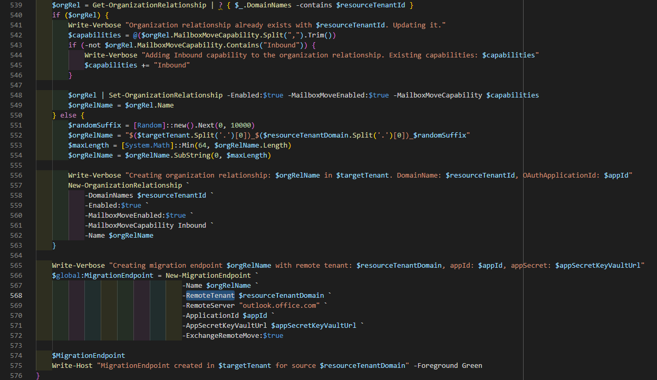Click Write-Host on line 575
This screenshot has height=380, width=657.
(x=72, y=365)
